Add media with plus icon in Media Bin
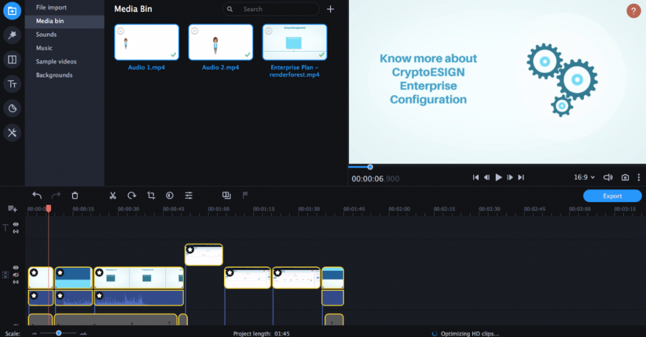 (331, 9)
